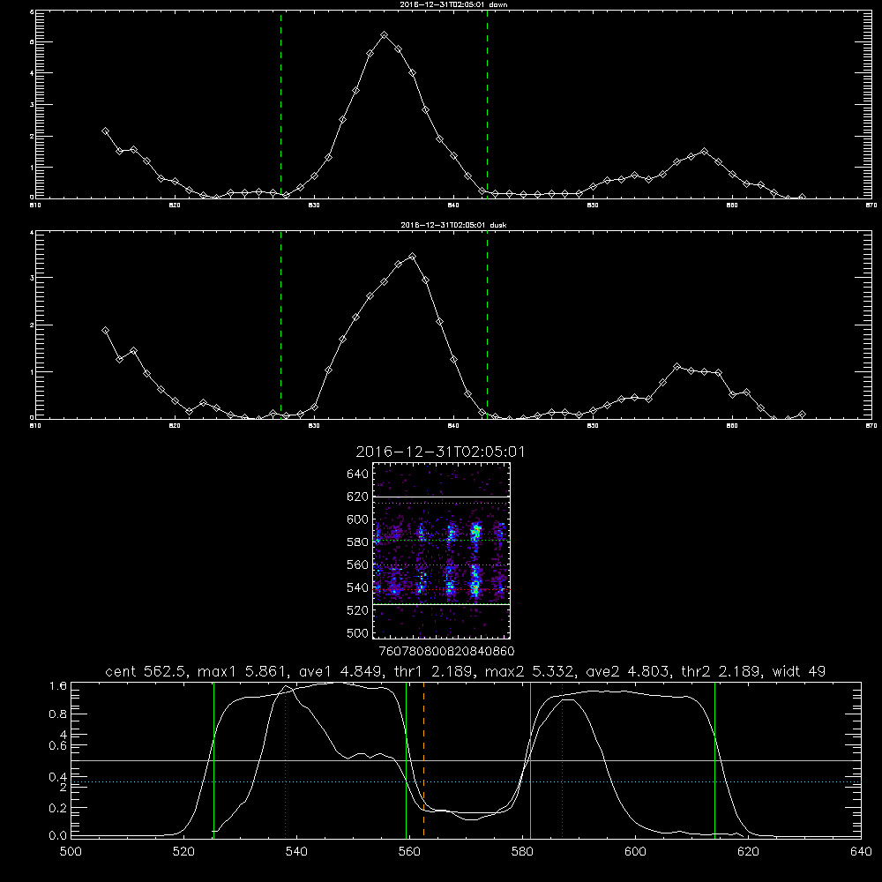
Task: Click the 560 label on the heatmap y-axis
Action: click(358, 564)
